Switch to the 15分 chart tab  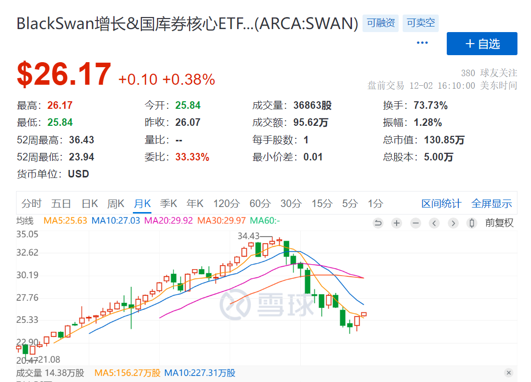[x=322, y=204]
